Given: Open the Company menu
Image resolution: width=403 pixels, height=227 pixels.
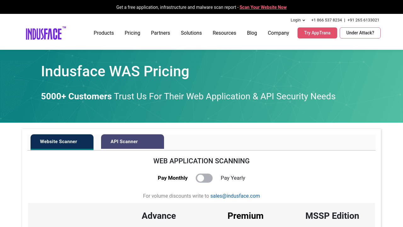Looking at the screenshot, I should pos(278,33).
